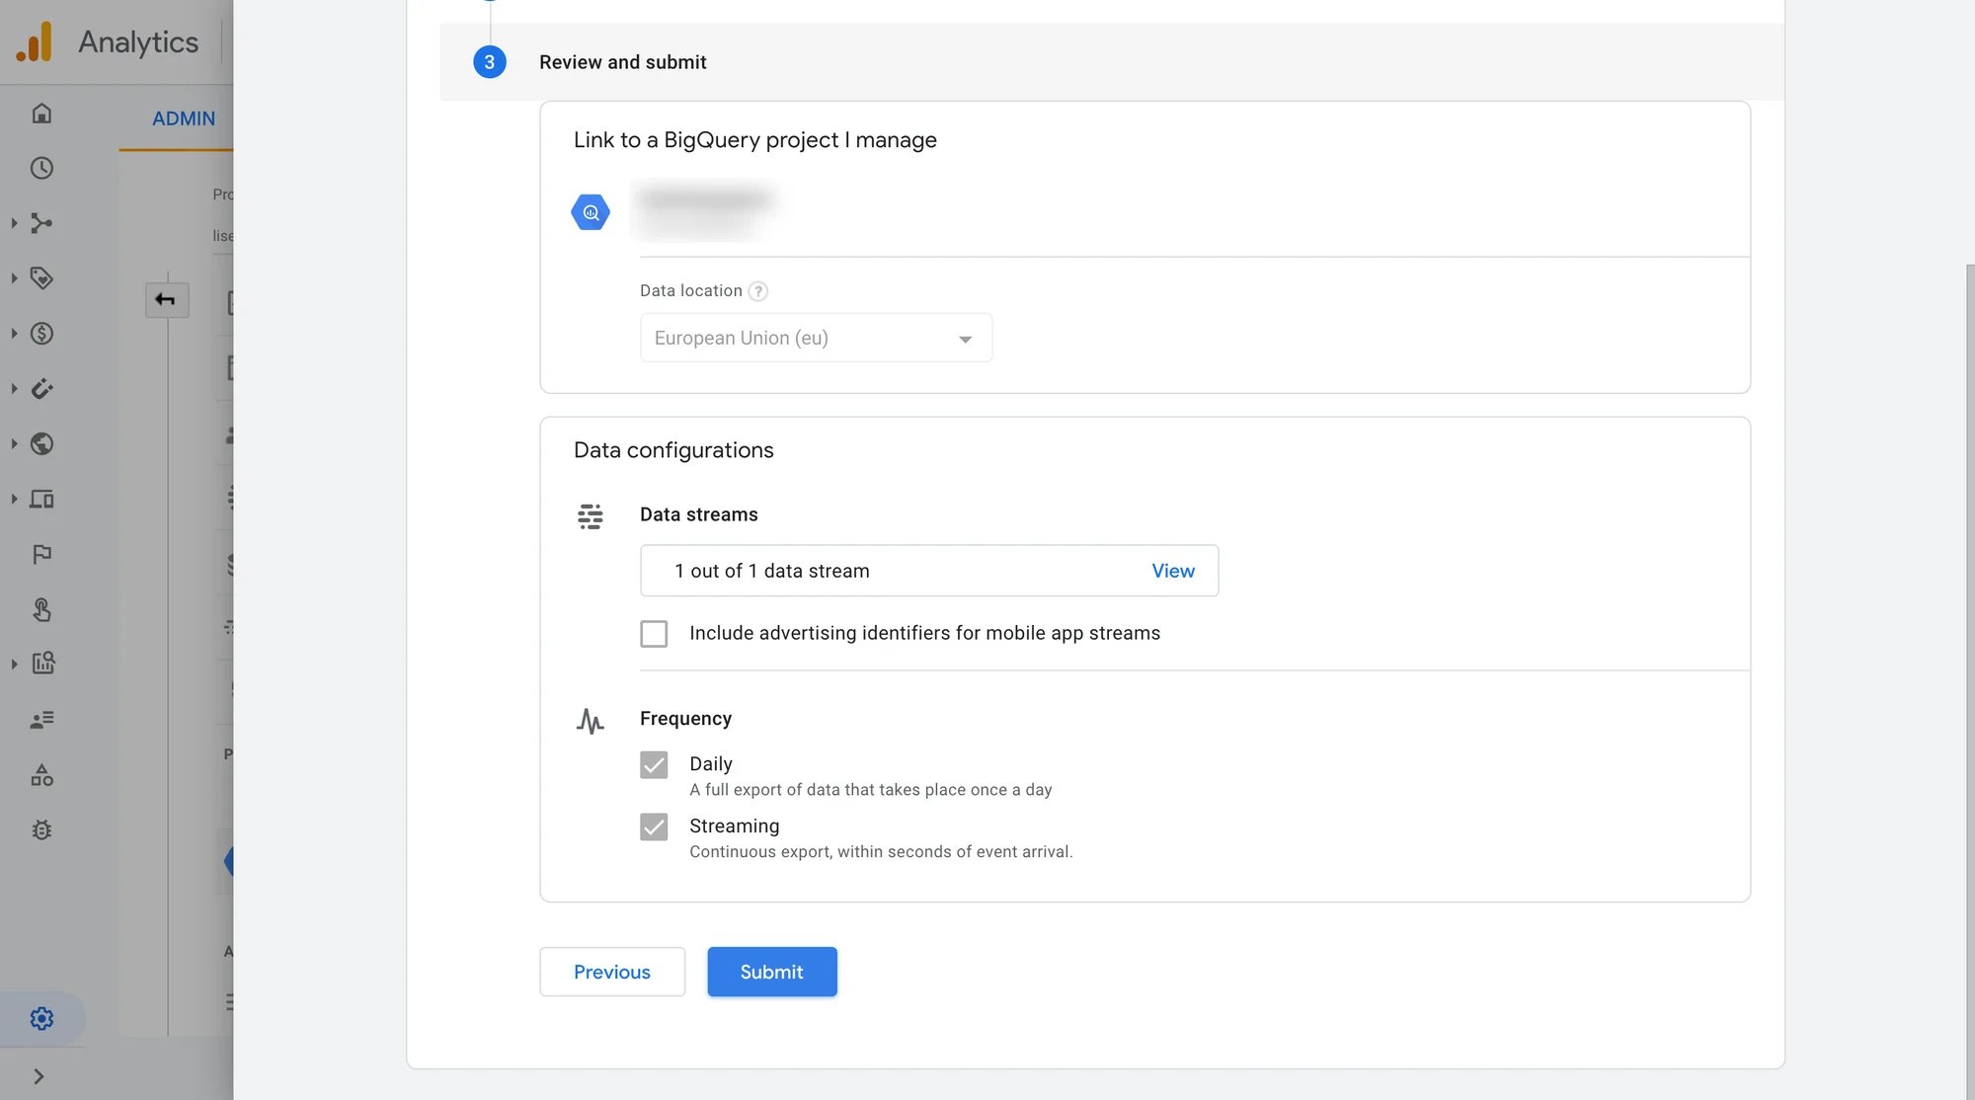The image size is (1975, 1100).
Task: Open Admin settings via the gear icon
Action: 41,1018
